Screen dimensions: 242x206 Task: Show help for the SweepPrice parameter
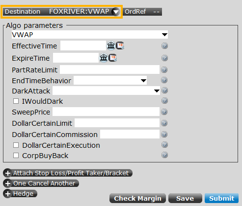pos(164,112)
